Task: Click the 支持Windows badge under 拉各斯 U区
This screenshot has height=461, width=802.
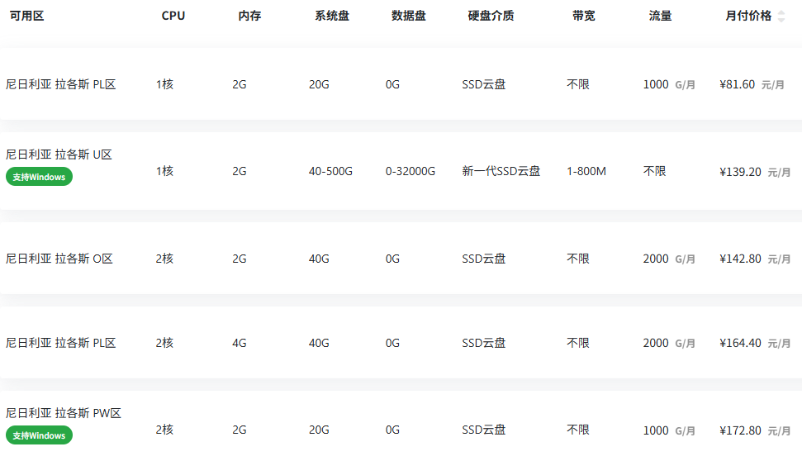Action: 39,177
